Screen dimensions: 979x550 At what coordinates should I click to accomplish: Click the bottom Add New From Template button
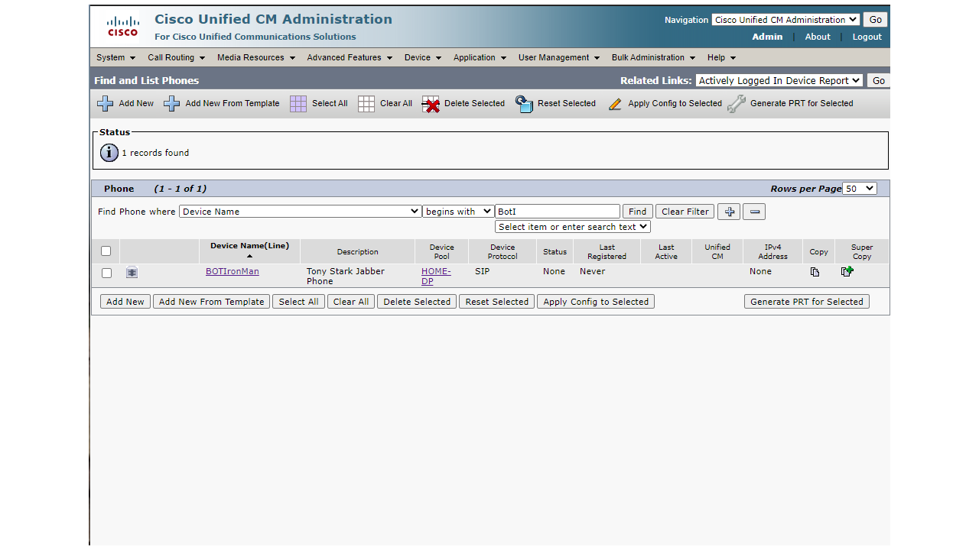[x=212, y=302]
